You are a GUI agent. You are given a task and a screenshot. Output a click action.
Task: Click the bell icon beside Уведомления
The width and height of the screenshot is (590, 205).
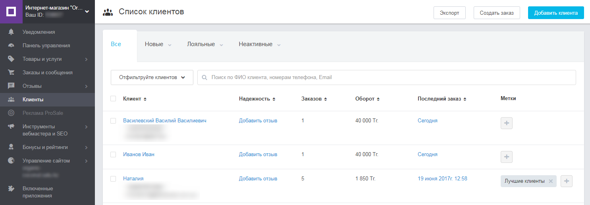pos(11,32)
